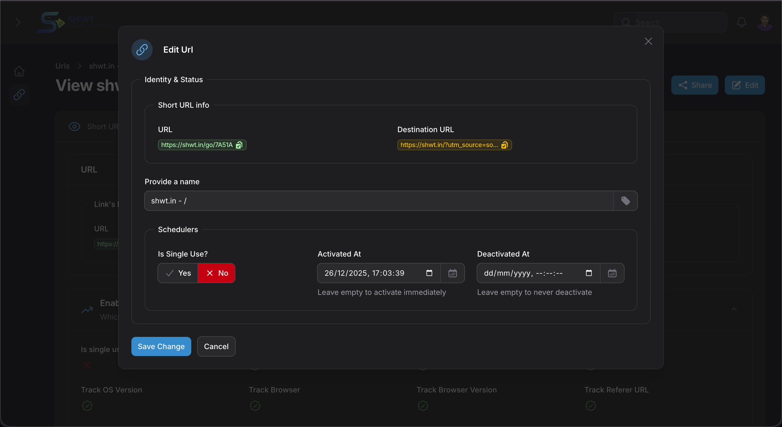Expand the sidebar with the top-left chevron
Screen dimensions: 782x427
coord(18,22)
